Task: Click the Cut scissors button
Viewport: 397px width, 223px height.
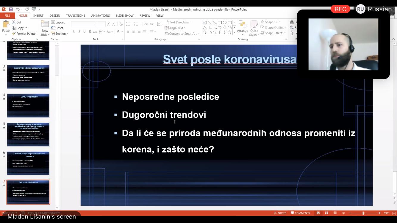Action: 17,22
